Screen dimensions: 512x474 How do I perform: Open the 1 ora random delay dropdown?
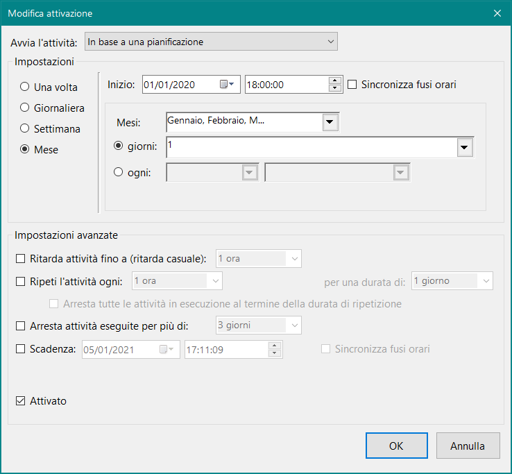pyautogui.click(x=295, y=259)
